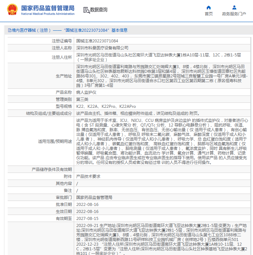Select the 备注 label

pyautogui.click(x=68, y=191)
